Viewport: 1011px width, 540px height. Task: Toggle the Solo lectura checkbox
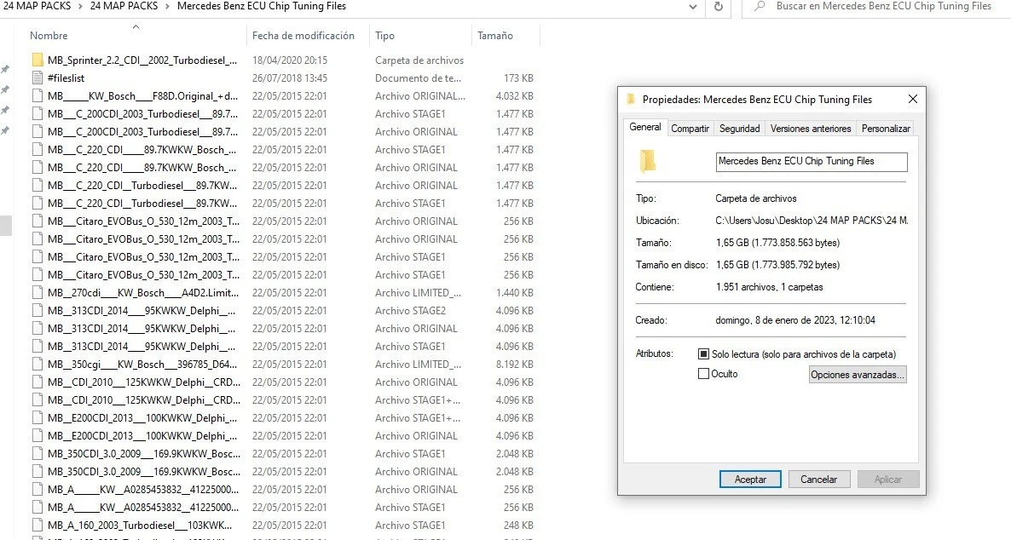coord(703,353)
